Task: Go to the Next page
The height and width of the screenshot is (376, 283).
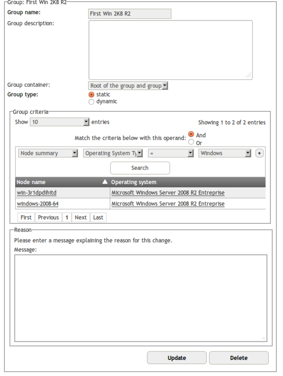Action: coord(81,218)
